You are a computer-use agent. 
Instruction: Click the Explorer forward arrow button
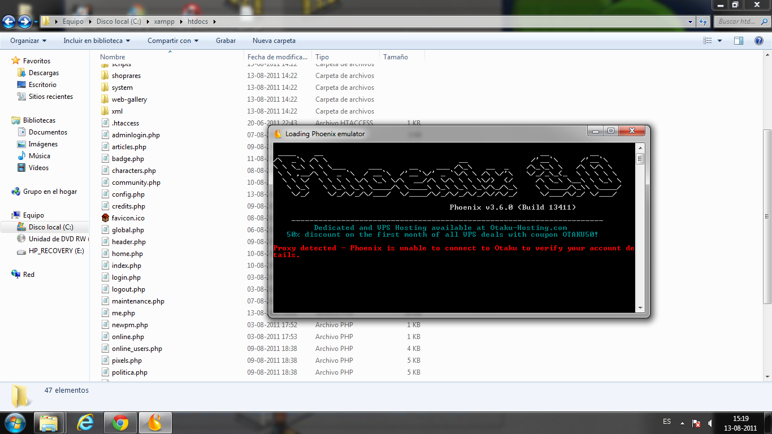coord(24,22)
